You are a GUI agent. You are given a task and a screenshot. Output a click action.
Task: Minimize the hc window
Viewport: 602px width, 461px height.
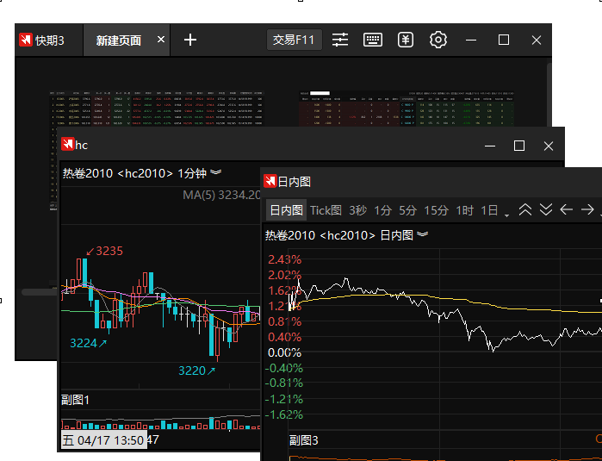pyautogui.click(x=490, y=146)
